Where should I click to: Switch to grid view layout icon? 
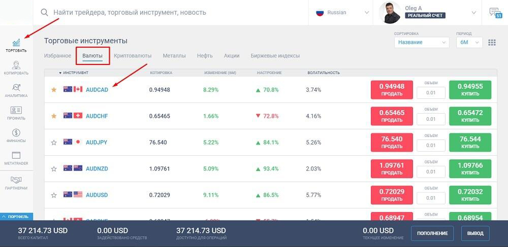tap(492, 43)
